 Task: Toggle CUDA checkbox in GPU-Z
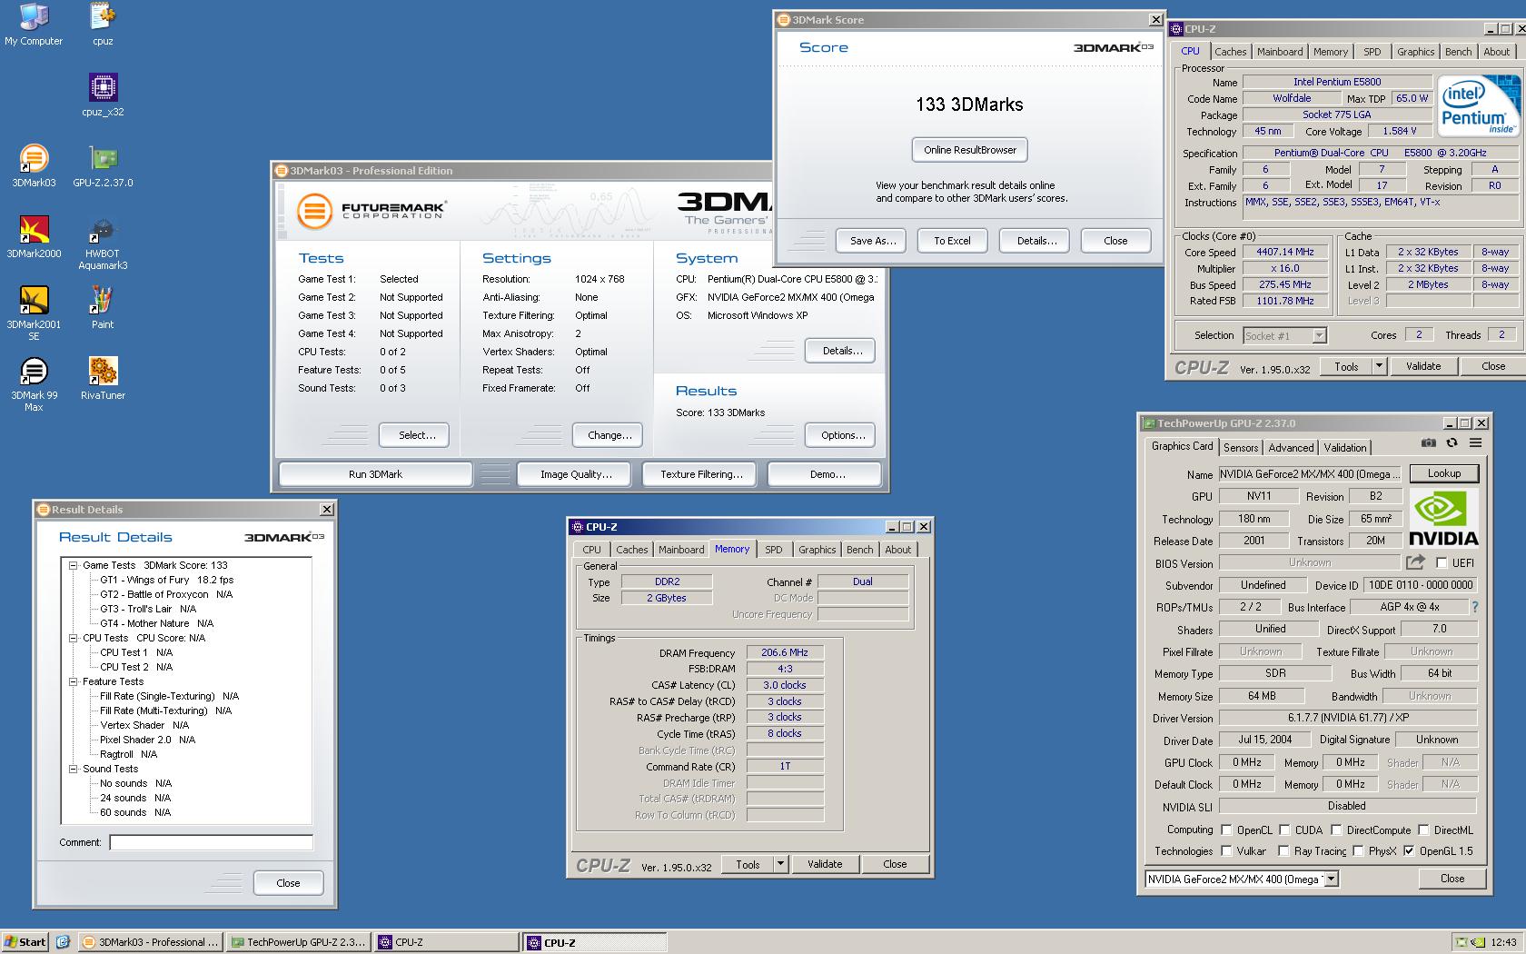(1284, 830)
